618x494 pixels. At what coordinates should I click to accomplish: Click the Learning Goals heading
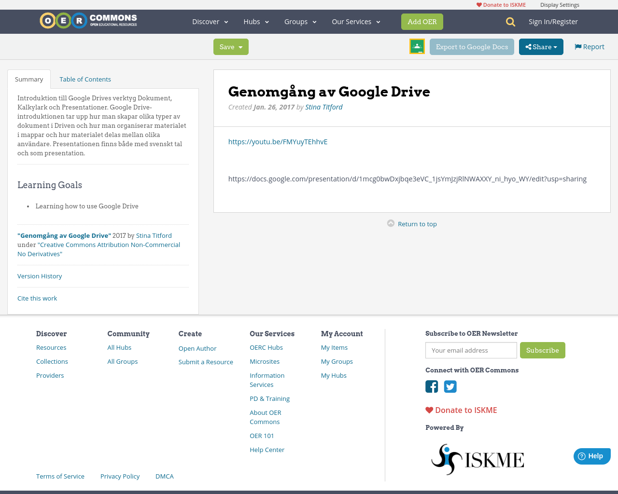pos(50,185)
